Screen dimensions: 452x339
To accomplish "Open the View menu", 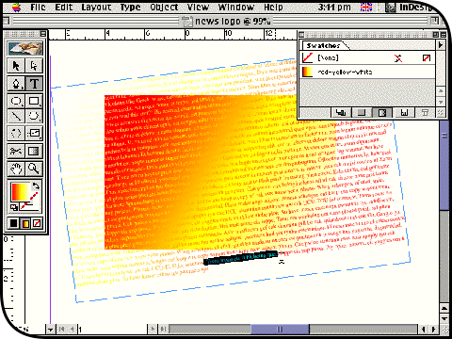I will point(199,7).
